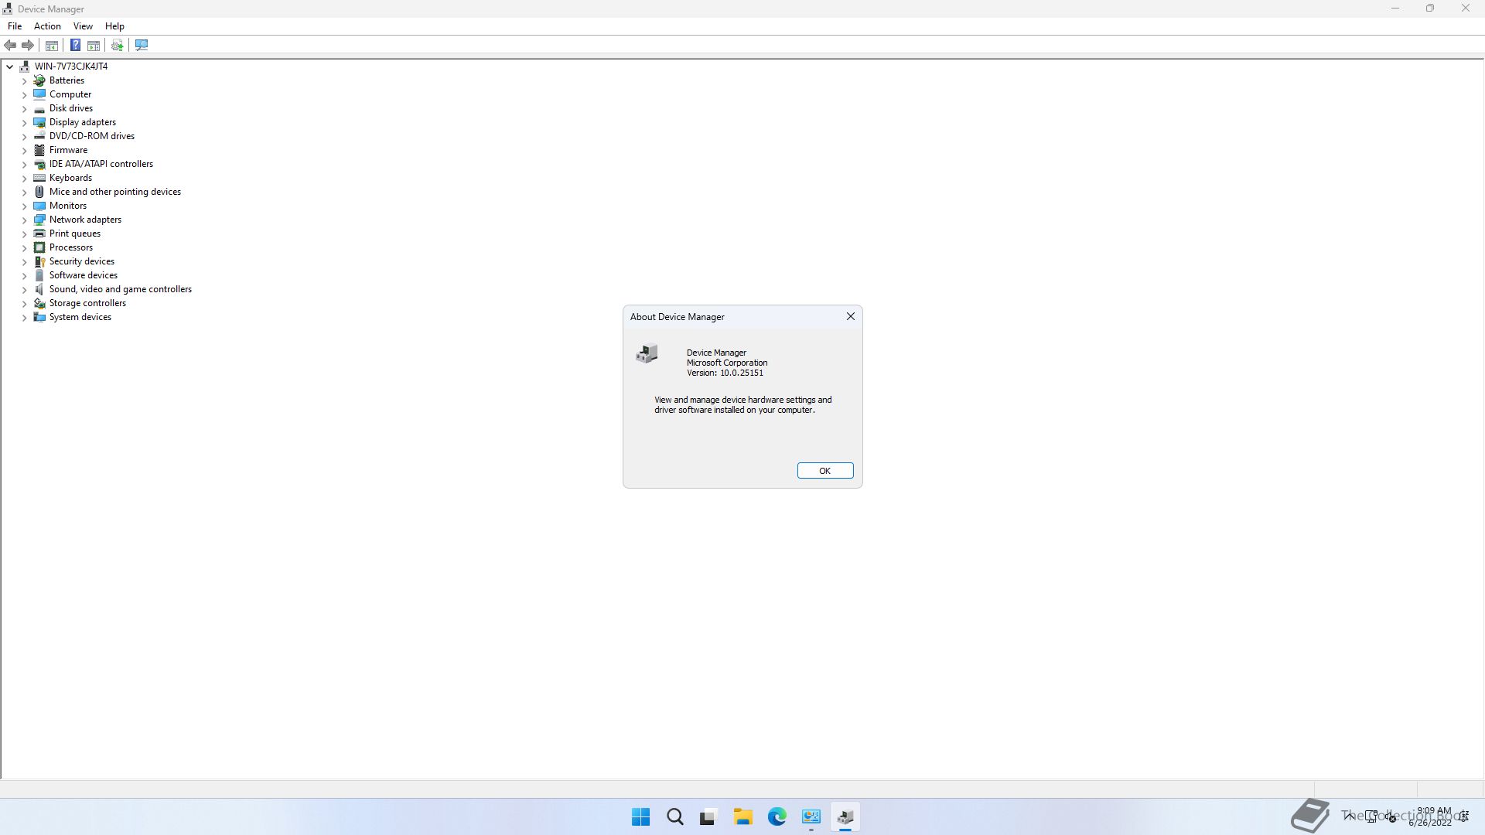Click the Forward arrow in the toolbar
The width and height of the screenshot is (1485, 835).
28,46
